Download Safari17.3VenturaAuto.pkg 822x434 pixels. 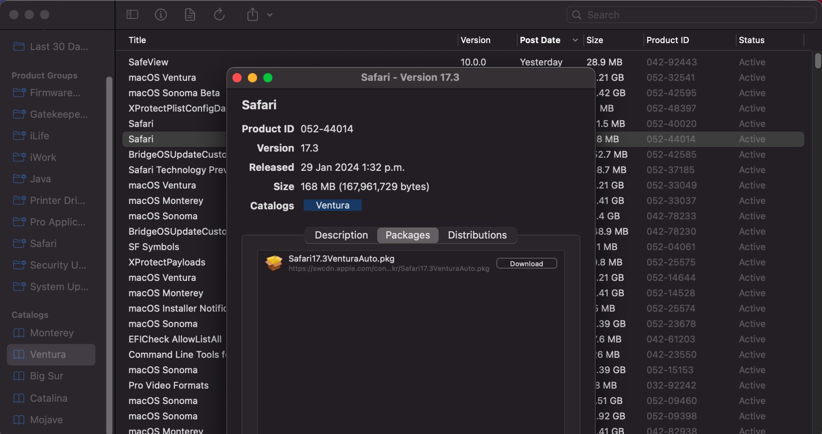(x=526, y=264)
